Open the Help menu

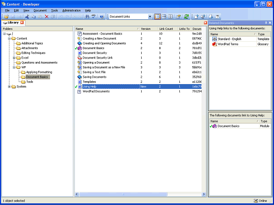coord(88,10)
